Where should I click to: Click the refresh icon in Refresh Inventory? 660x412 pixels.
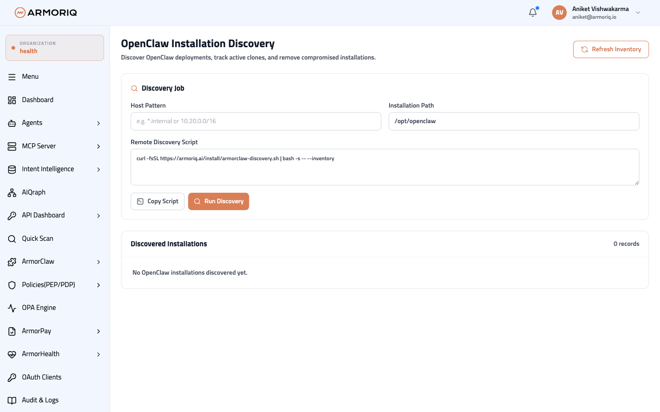pos(584,49)
